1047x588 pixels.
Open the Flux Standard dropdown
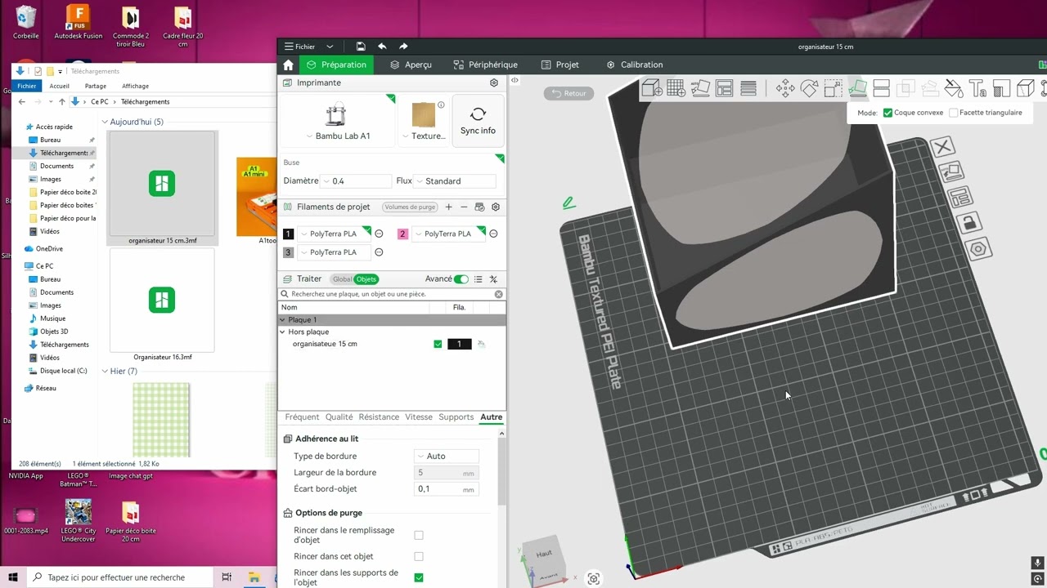click(455, 181)
